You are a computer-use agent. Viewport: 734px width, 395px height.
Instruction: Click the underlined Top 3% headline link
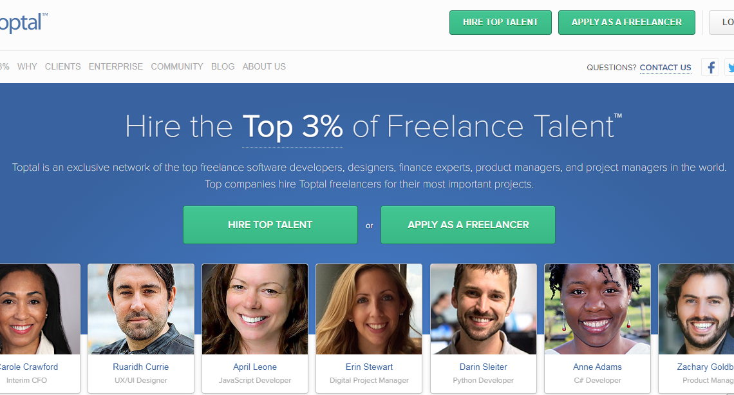click(x=292, y=126)
